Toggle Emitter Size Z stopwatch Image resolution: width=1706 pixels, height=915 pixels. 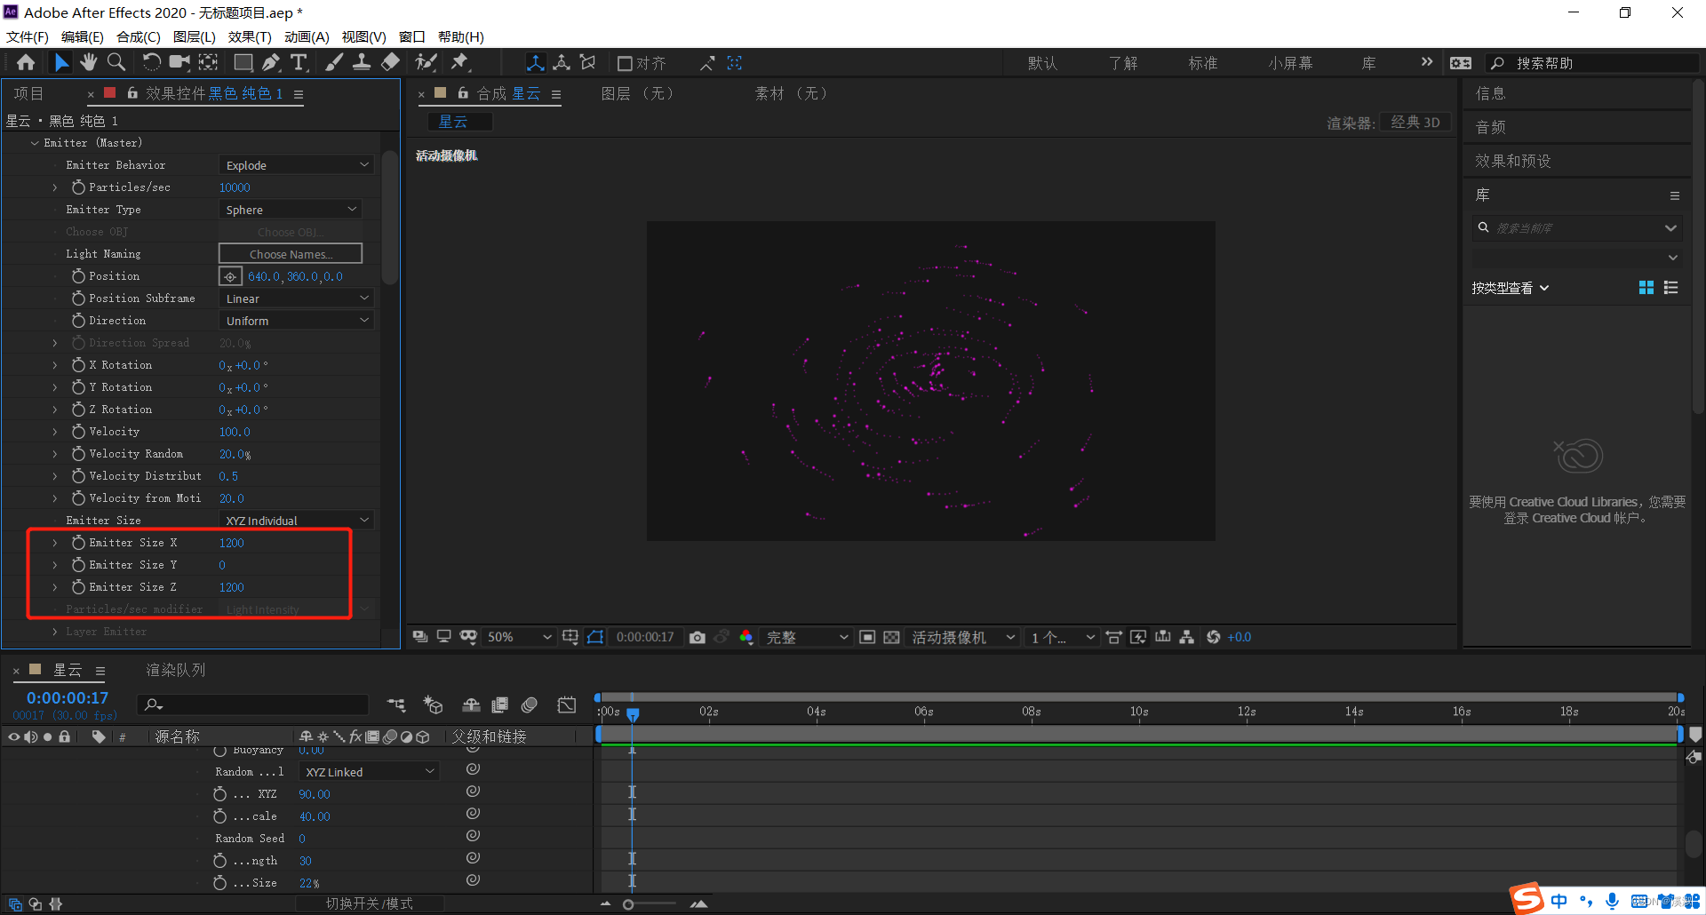pos(78,587)
